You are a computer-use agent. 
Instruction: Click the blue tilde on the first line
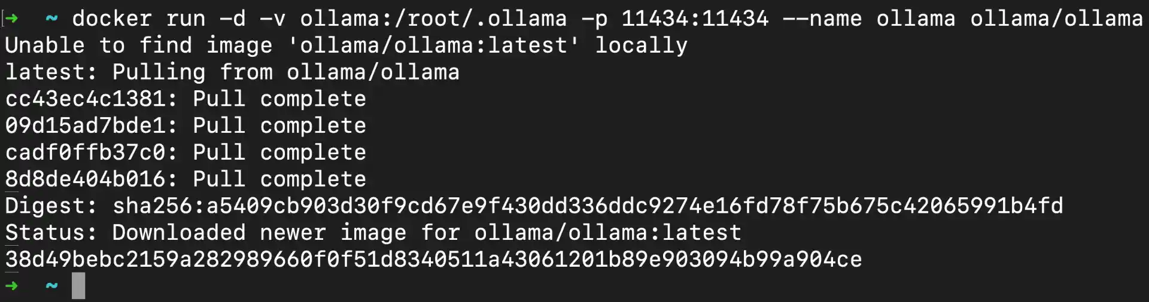pos(51,19)
